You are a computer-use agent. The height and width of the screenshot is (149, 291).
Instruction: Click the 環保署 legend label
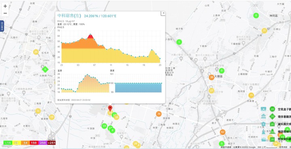tap(284, 116)
